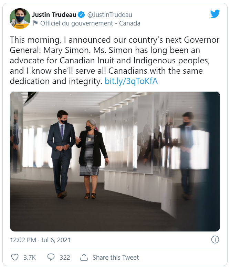
Task: Click the Justin Trudeau display name
Action: [54, 15]
